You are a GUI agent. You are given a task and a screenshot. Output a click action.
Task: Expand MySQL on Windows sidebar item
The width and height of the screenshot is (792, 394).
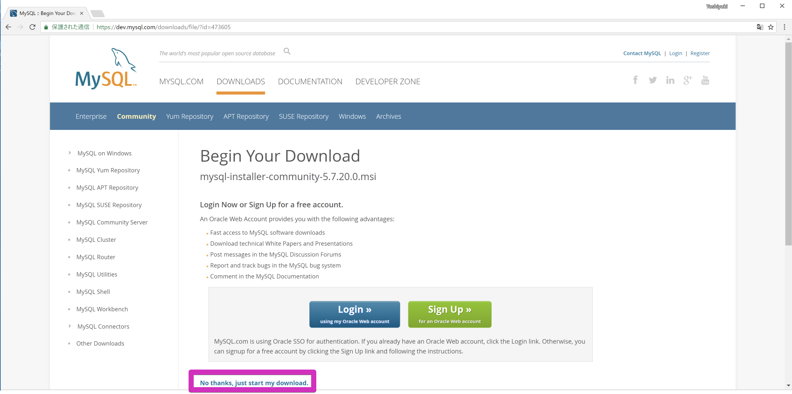coord(70,153)
